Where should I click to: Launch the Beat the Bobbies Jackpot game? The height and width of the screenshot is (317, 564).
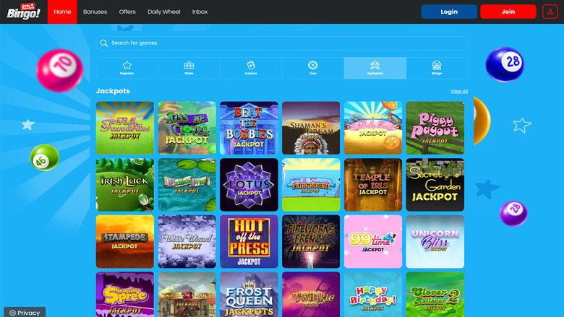249,128
